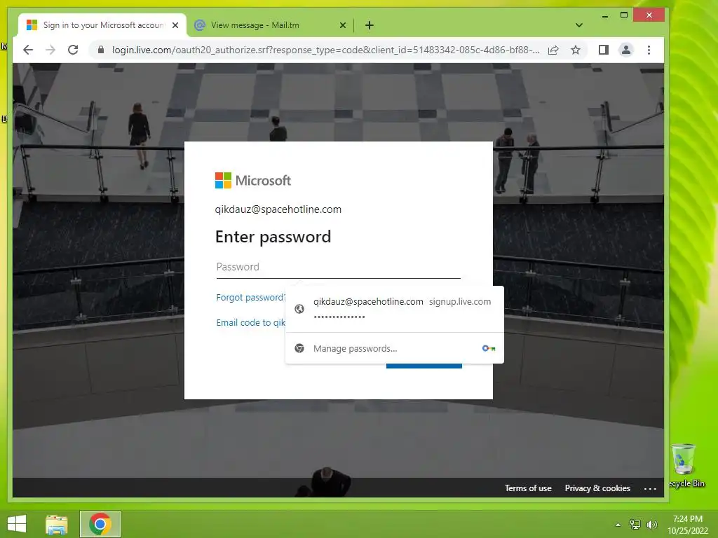Click the forward navigation arrow
The height and width of the screenshot is (538, 718).
click(x=50, y=50)
